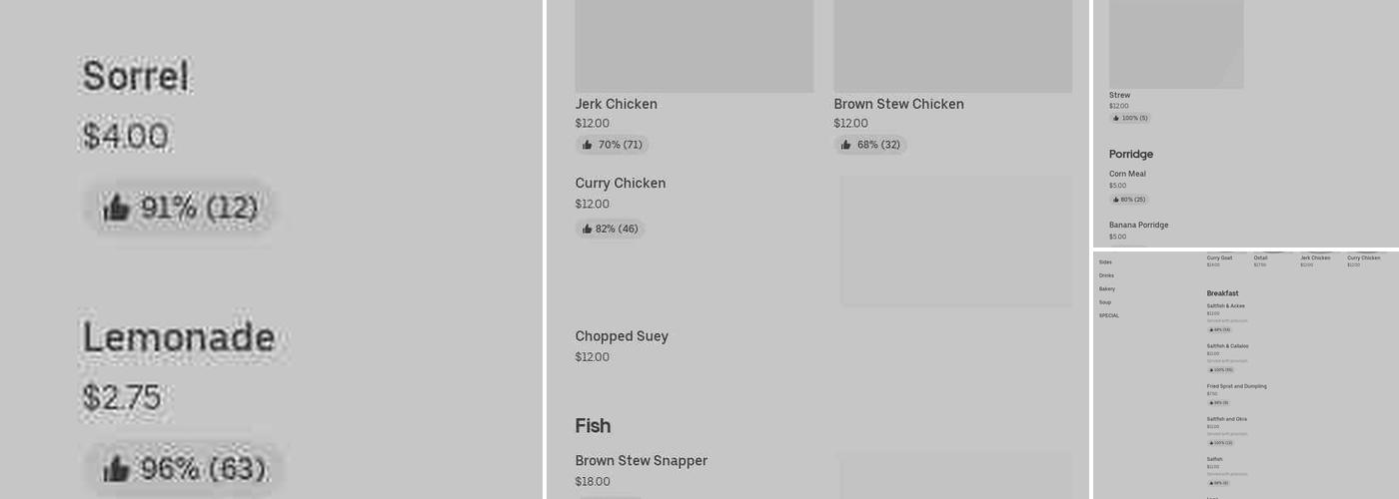Select the Brown Stew Snapper item

(641, 461)
